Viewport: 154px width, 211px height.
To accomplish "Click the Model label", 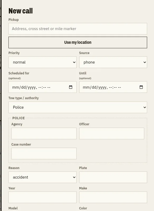I will 13,208.
